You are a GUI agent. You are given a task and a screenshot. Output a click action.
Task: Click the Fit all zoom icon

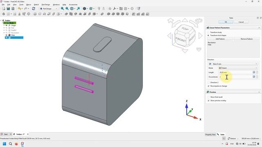click(x=62, y=9)
